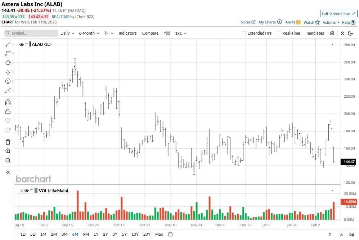Click the Symbol search field
The image size is (359, 240).
point(31,33)
